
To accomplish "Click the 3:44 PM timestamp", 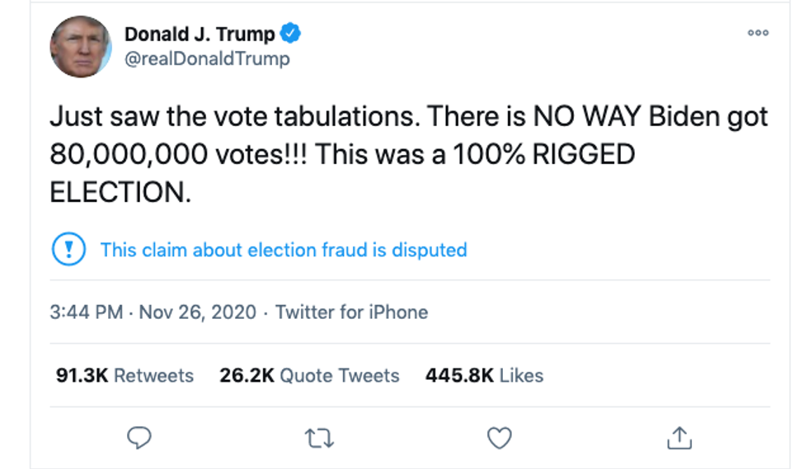I will pos(86,312).
